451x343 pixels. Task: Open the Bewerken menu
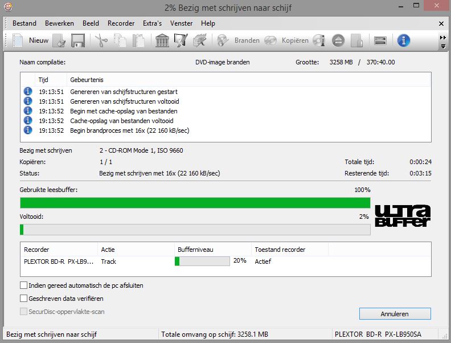(x=59, y=23)
